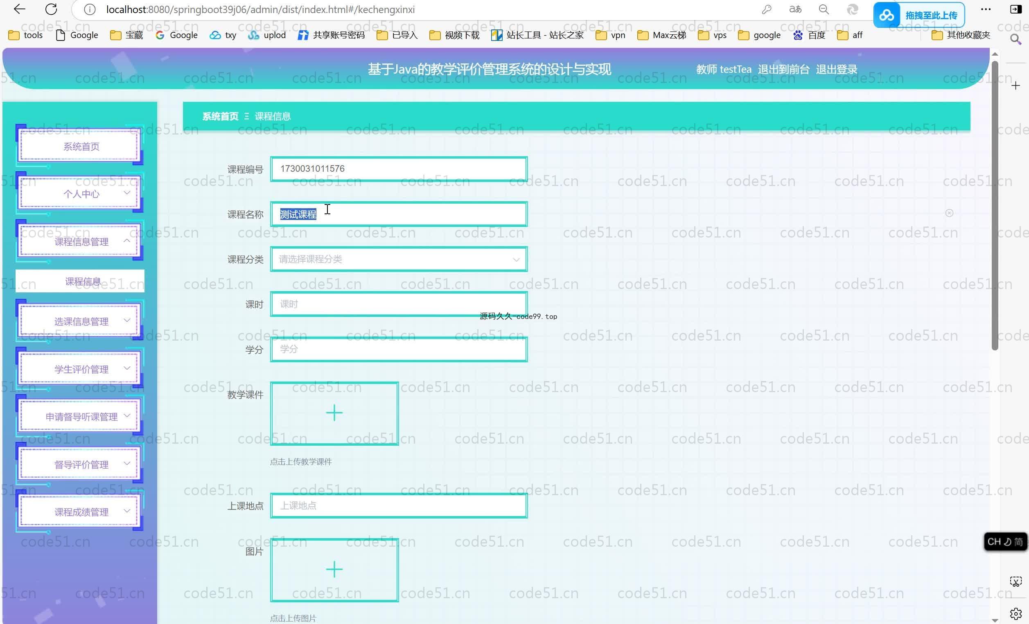1029x624 pixels.
Task: Click the 教师 testTea user label
Action: coord(724,69)
